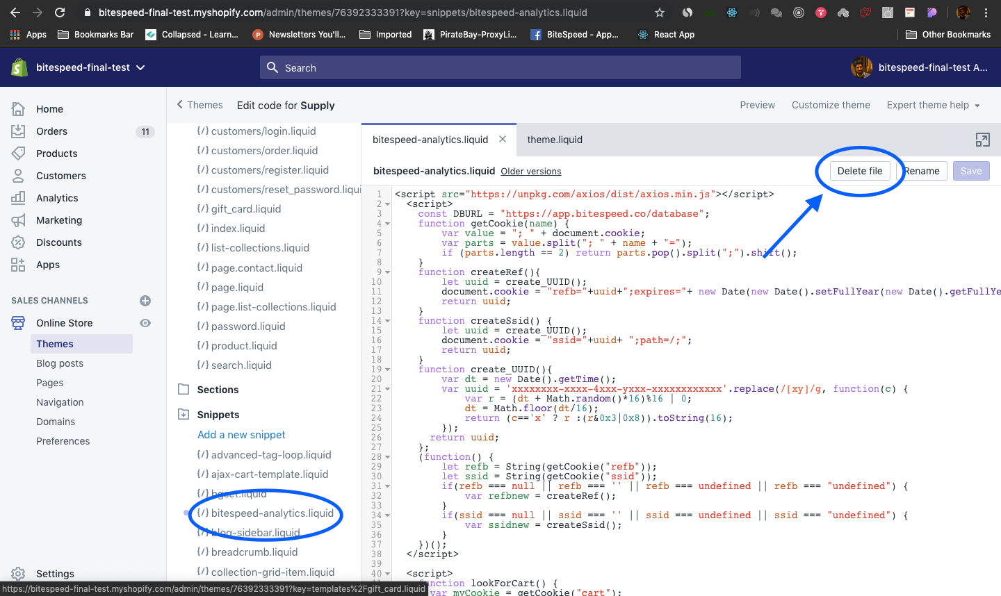The height and width of the screenshot is (596, 1001).
Task: Go to Home in the sidebar
Action: (49, 109)
